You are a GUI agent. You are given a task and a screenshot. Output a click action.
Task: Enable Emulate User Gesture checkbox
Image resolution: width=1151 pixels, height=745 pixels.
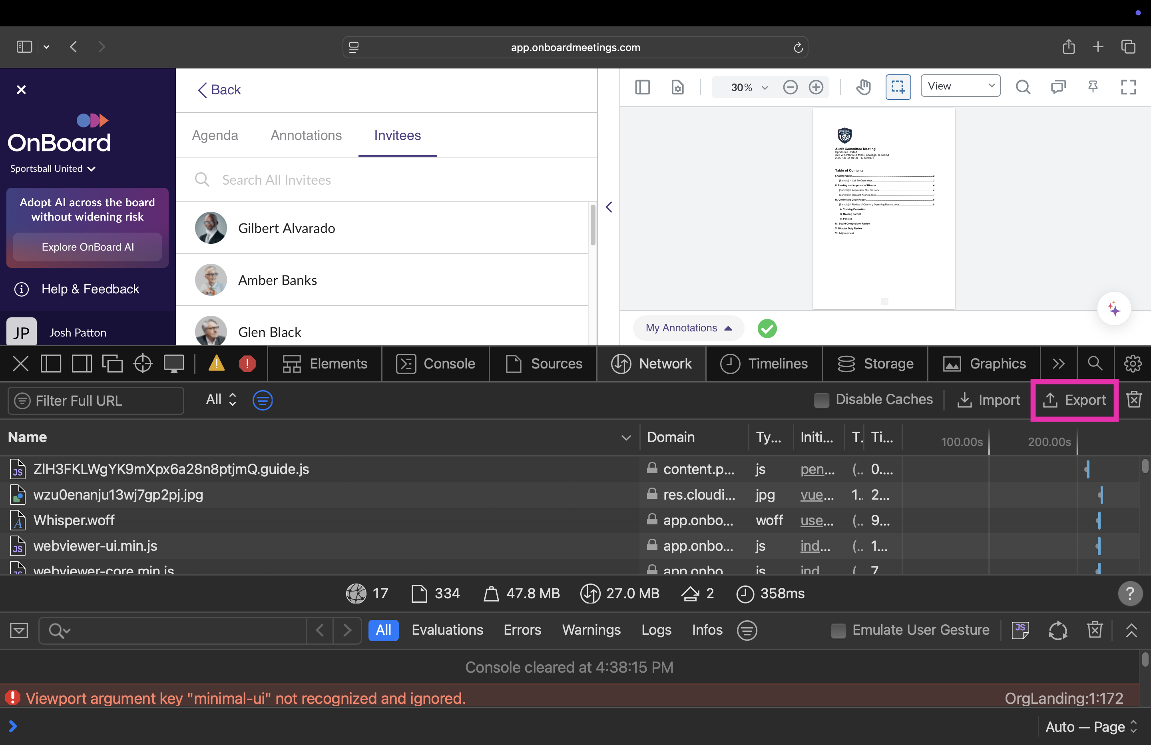tap(838, 630)
